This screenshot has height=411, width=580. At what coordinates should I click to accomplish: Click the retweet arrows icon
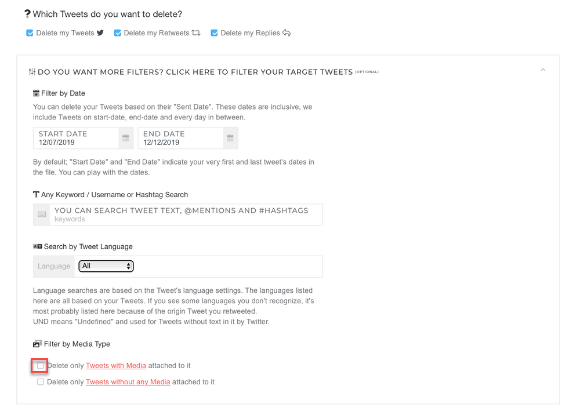(196, 33)
